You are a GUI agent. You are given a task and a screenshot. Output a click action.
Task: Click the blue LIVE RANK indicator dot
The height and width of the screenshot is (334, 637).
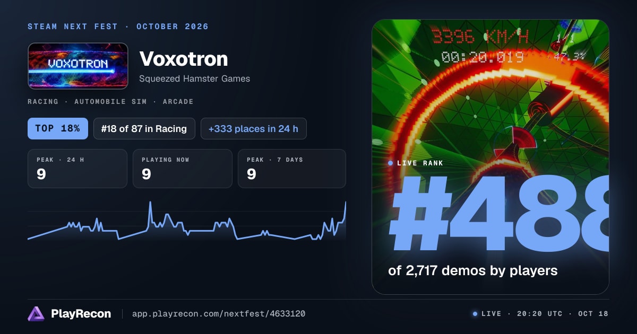click(391, 163)
